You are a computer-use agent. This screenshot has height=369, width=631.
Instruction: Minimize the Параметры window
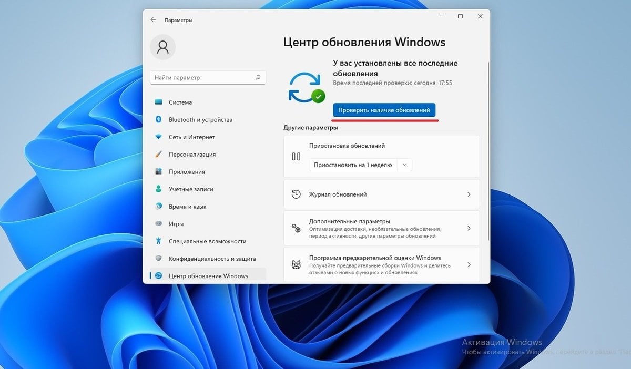[440, 16]
